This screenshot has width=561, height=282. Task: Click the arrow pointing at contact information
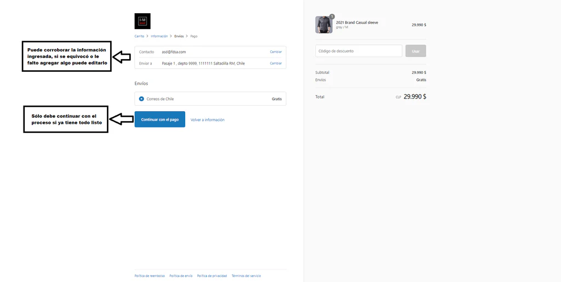tap(121, 56)
